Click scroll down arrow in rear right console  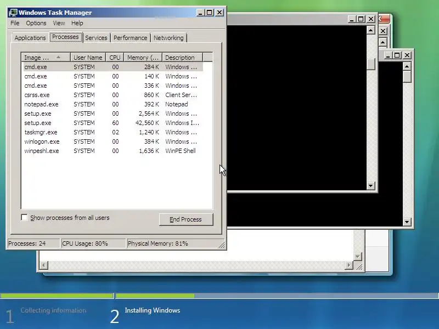(x=407, y=222)
